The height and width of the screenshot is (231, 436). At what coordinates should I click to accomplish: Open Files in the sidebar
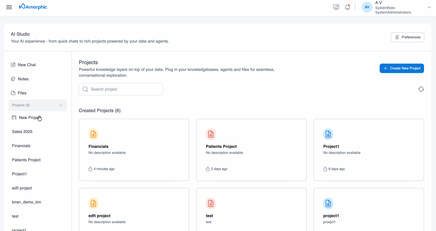[x=22, y=93]
